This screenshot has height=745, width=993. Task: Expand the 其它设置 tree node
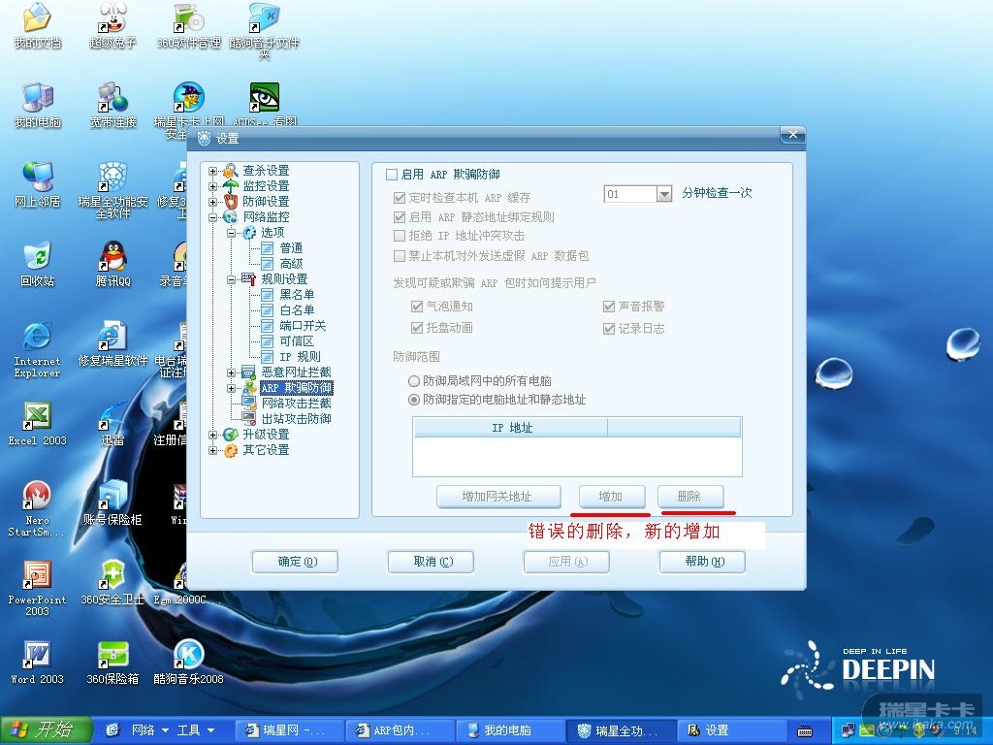(x=212, y=450)
